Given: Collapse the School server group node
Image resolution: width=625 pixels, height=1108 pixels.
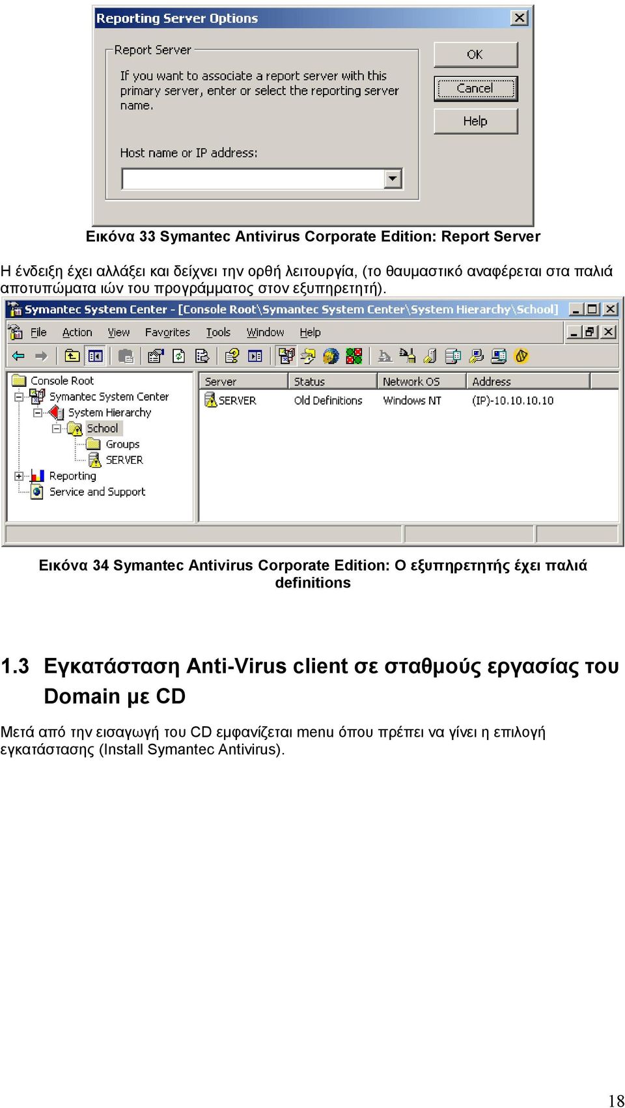Looking at the screenshot, I should (57, 429).
